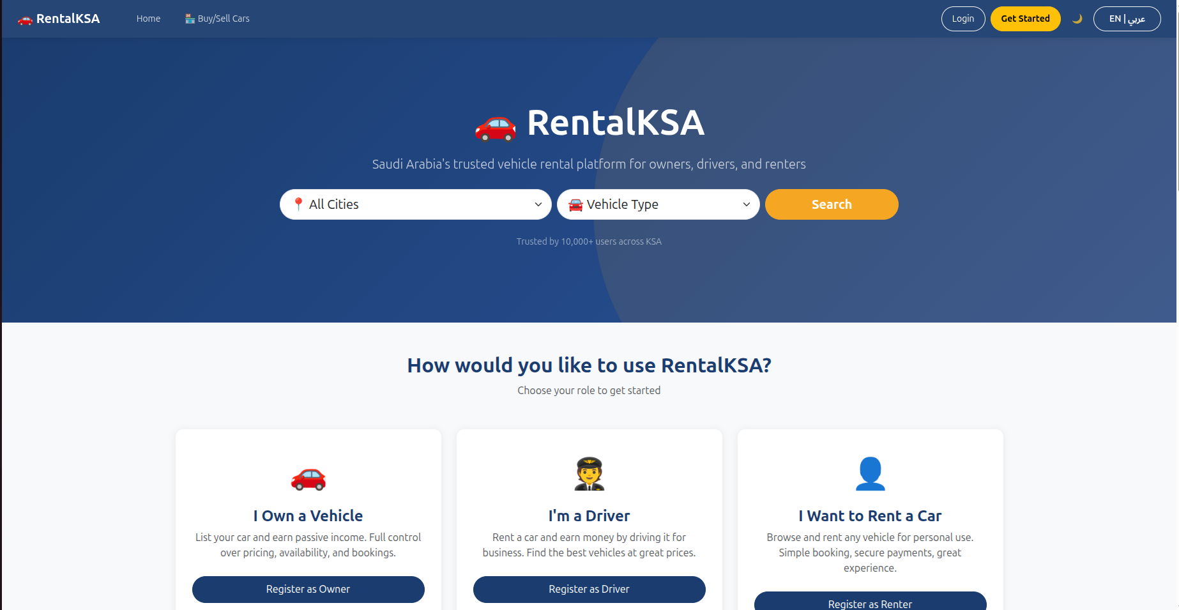Toggle dark mode moon icon

1077,19
